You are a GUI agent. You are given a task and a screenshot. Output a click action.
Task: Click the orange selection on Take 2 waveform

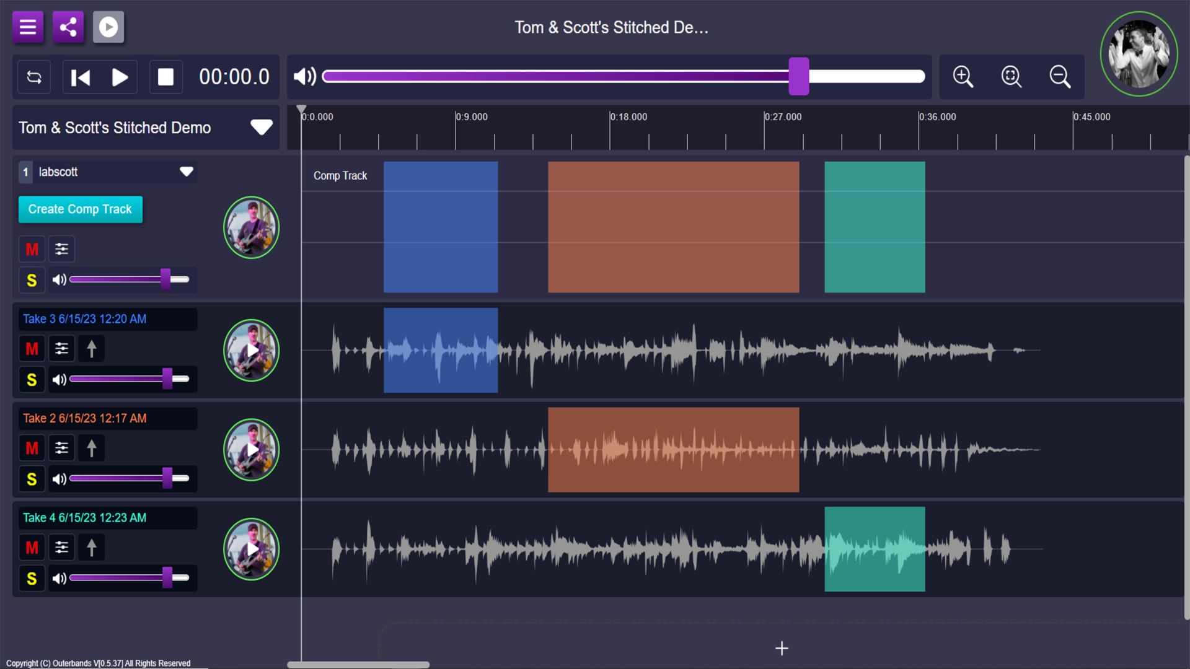674,450
